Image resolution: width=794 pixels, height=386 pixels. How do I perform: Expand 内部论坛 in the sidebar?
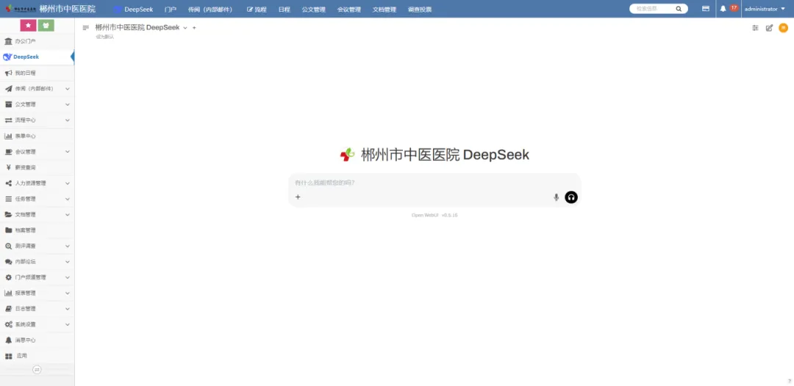click(37, 262)
